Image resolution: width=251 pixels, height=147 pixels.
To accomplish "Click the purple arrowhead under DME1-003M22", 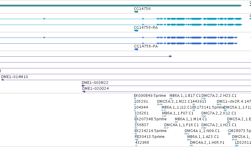I will (x=83, y=86).
